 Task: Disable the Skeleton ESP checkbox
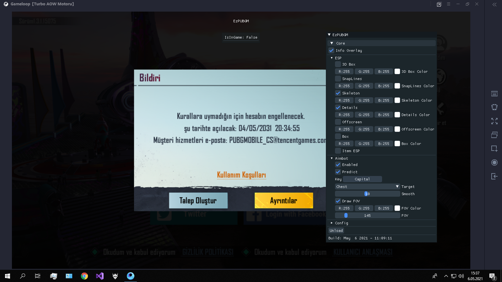[x=338, y=93]
